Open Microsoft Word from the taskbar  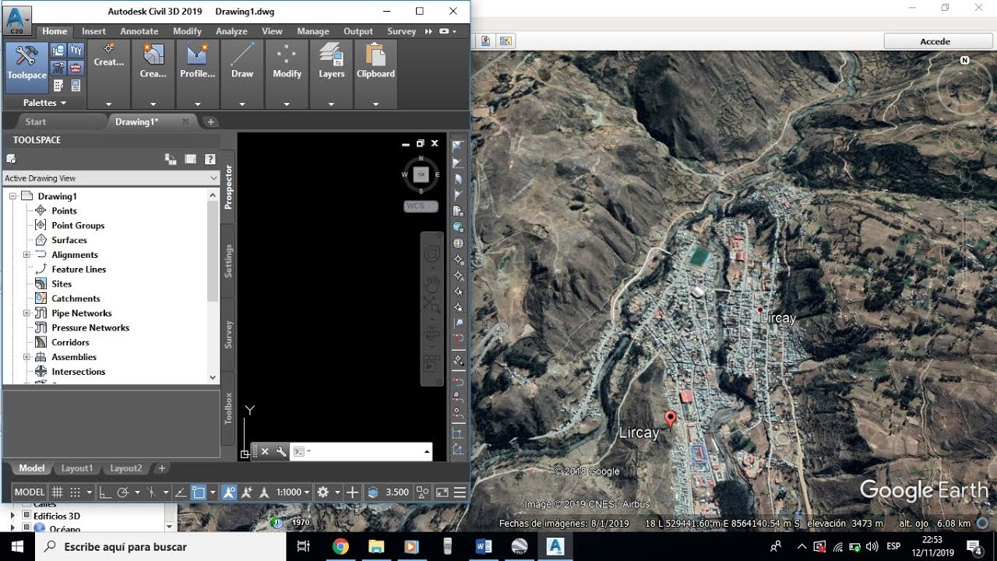(x=483, y=547)
